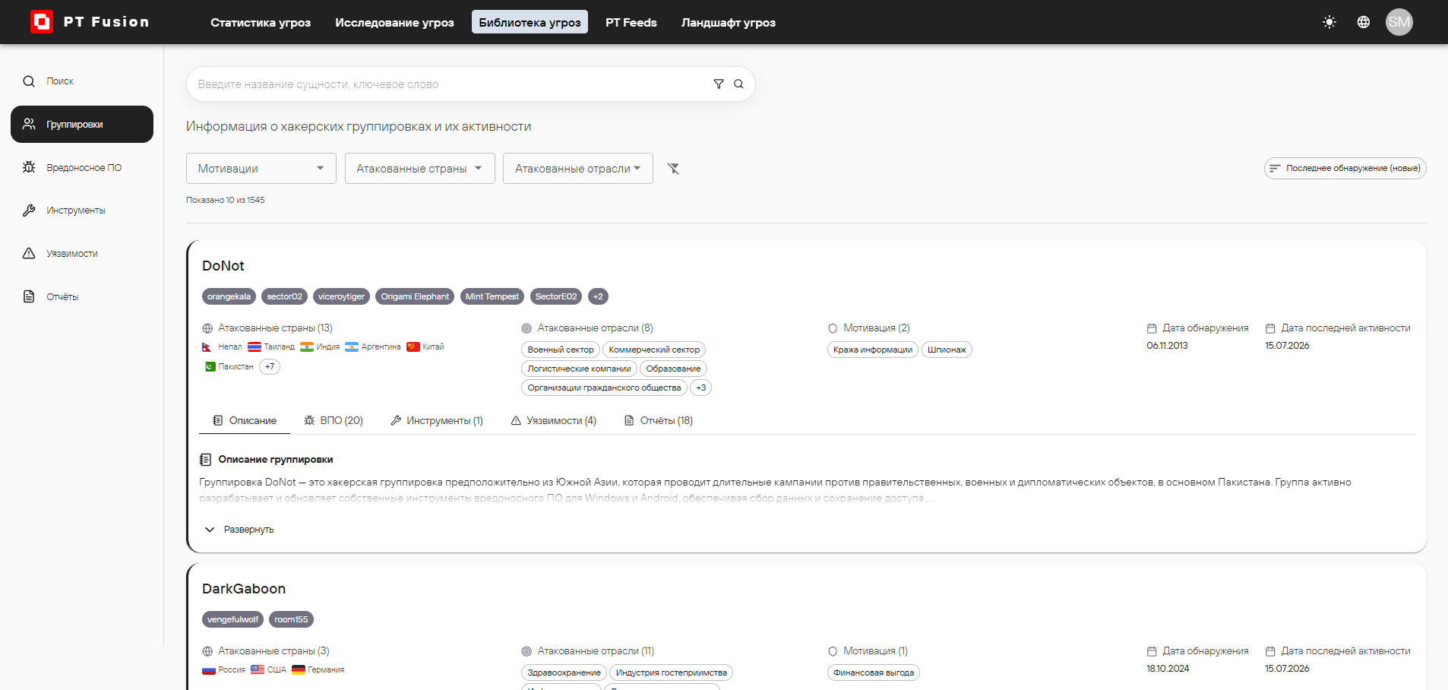Open Вредоносное ПО in the sidebar
This screenshot has width=1448, height=690.
coord(82,167)
